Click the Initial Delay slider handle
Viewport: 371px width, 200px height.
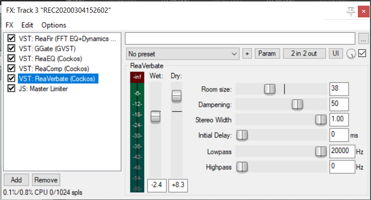click(x=242, y=135)
